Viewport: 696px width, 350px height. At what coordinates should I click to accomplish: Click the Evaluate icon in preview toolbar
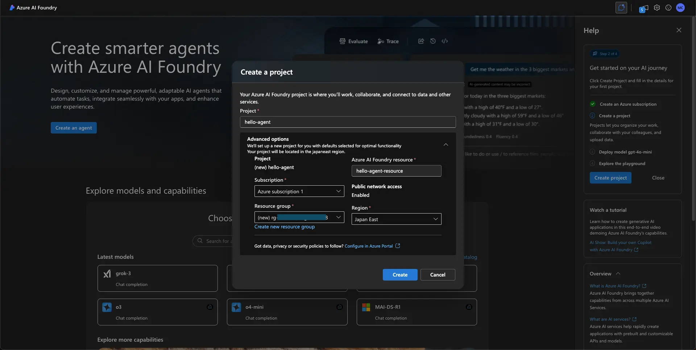point(342,41)
